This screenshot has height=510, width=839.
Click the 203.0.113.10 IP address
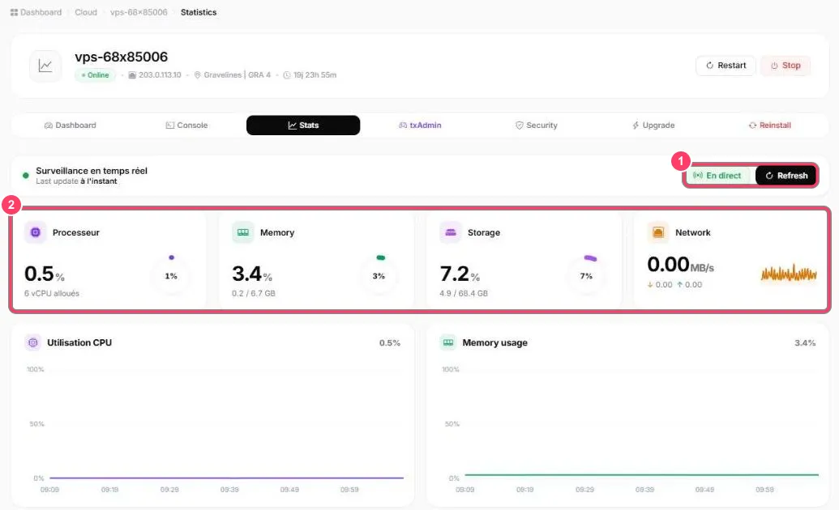pos(160,74)
